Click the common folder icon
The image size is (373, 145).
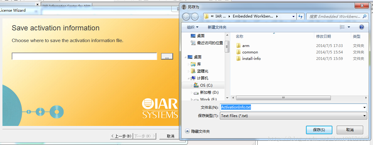(238, 52)
